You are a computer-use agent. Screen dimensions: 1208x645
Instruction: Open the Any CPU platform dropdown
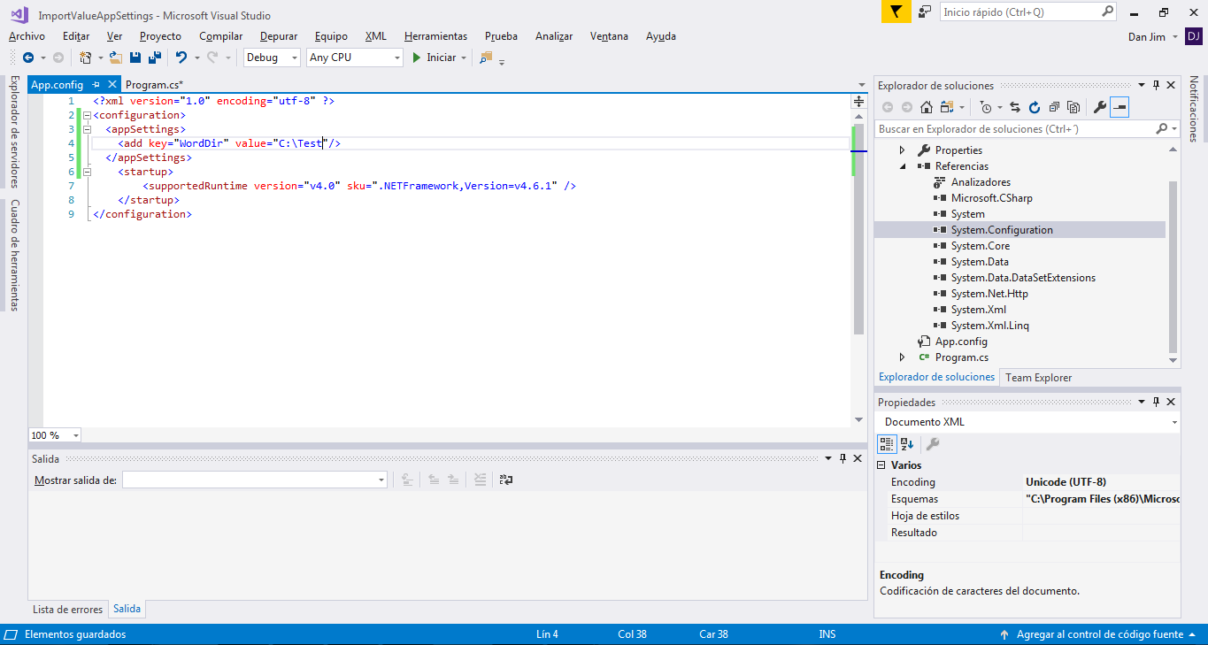[354, 58]
